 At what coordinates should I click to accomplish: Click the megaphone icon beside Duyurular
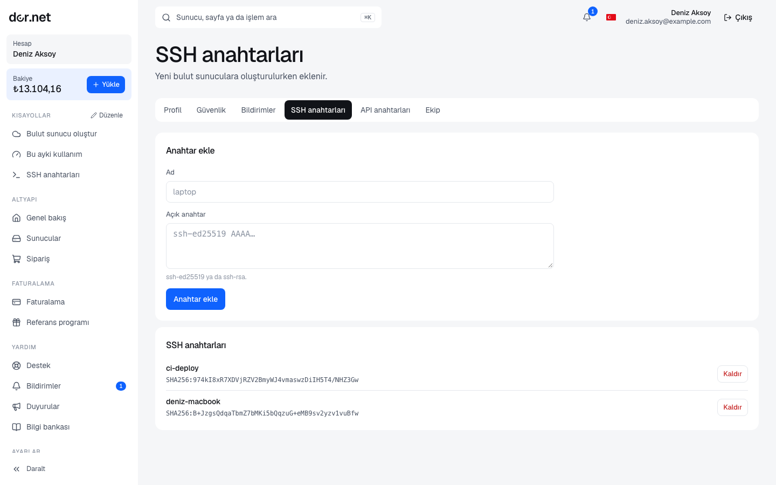click(17, 406)
